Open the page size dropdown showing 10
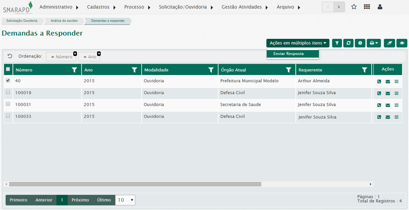 [x=125, y=200]
